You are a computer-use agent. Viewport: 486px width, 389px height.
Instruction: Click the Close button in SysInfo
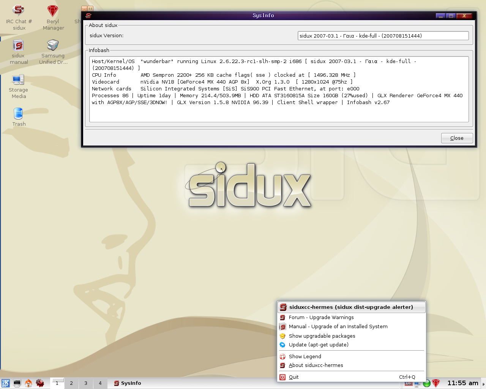tap(457, 138)
